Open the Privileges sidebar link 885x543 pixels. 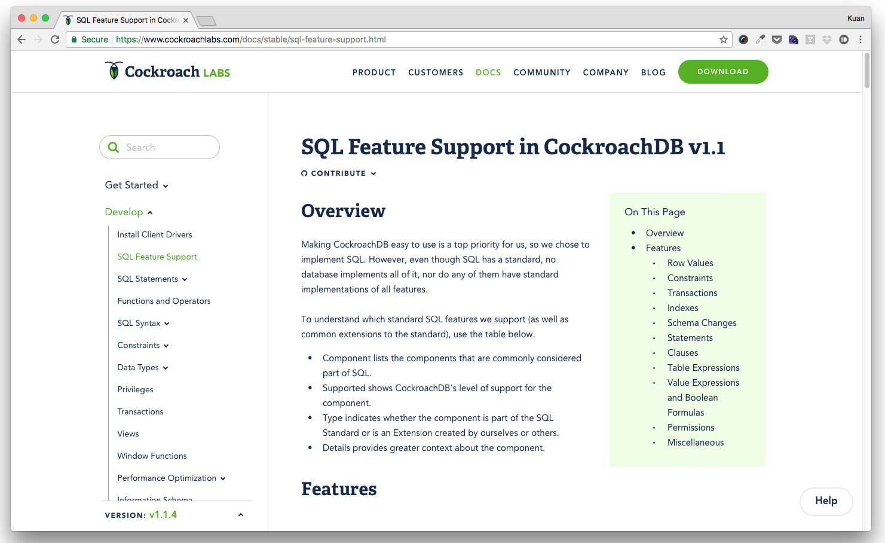[135, 389]
